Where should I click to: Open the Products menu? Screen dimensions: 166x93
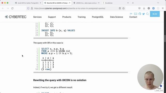pyautogui.click(x=67, y=17)
